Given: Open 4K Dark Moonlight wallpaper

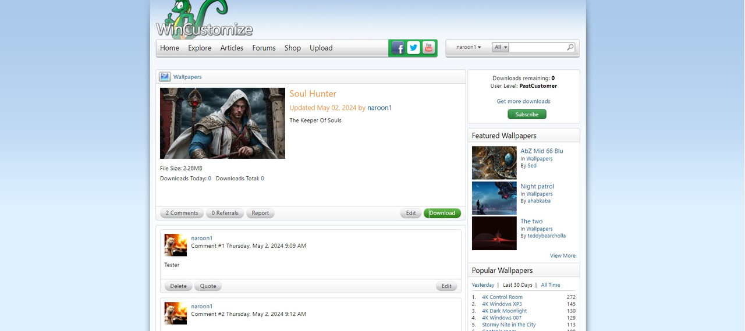Looking at the screenshot, I should 504,311.
